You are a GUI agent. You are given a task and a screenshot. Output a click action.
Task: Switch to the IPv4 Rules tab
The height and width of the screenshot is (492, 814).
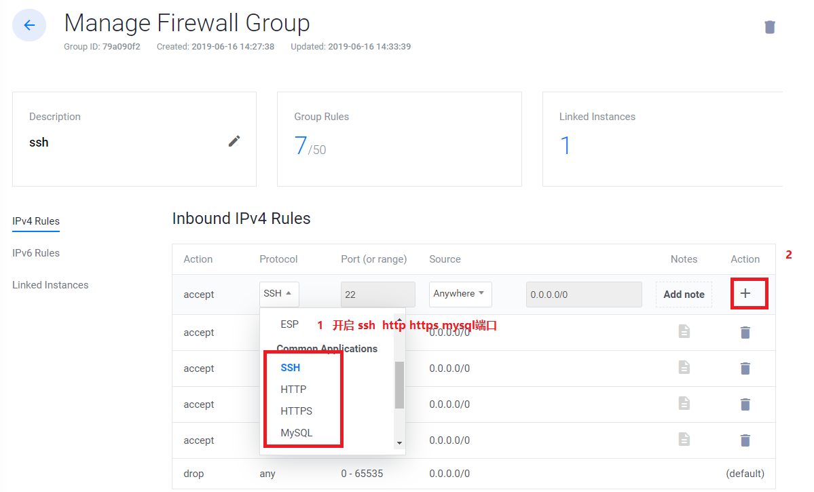click(36, 221)
